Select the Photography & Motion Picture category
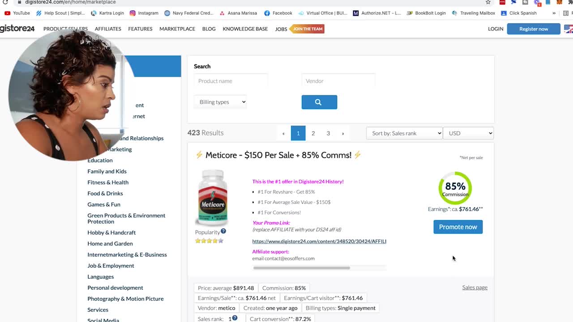 [125, 299]
